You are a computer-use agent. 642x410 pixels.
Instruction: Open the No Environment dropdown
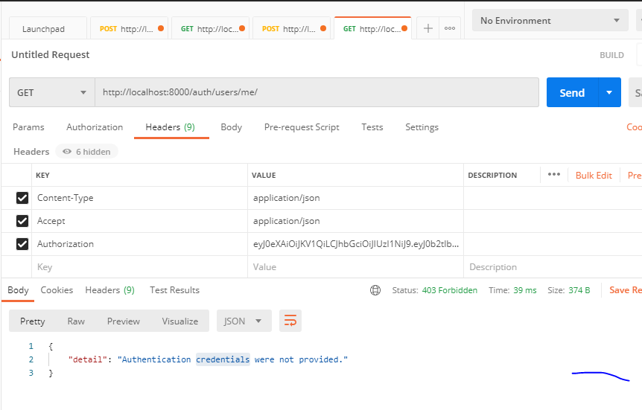click(x=550, y=20)
